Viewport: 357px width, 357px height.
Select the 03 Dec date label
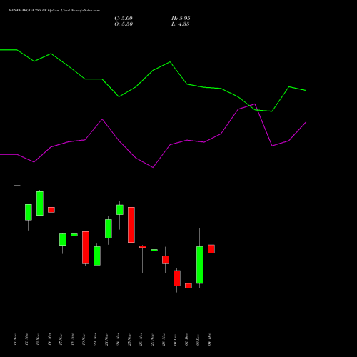click(198, 339)
